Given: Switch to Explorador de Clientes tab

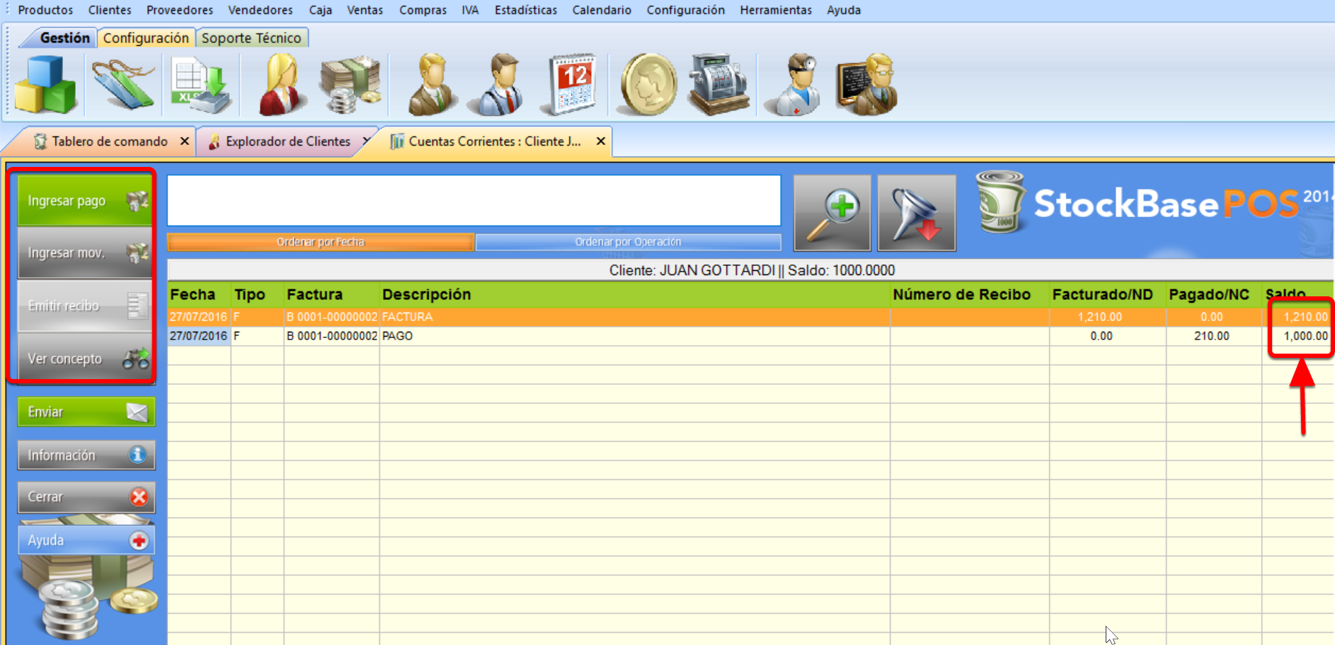Looking at the screenshot, I should [288, 141].
